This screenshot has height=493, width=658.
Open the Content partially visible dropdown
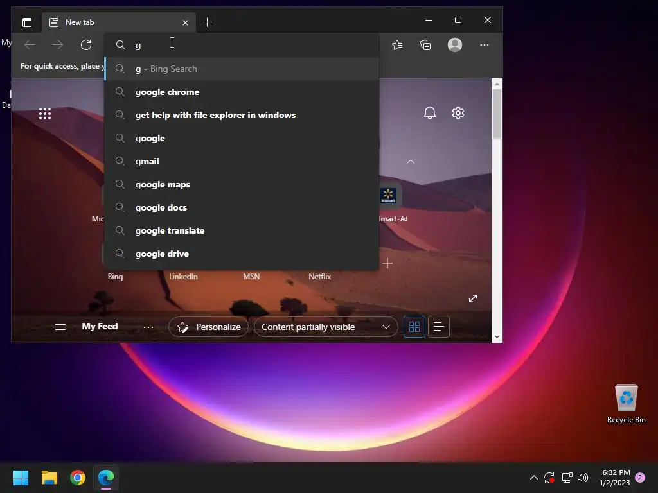pos(326,327)
